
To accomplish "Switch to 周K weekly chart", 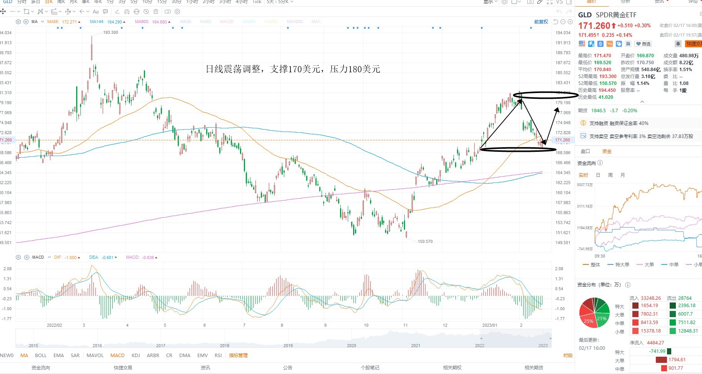I will click(x=61, y=2).
